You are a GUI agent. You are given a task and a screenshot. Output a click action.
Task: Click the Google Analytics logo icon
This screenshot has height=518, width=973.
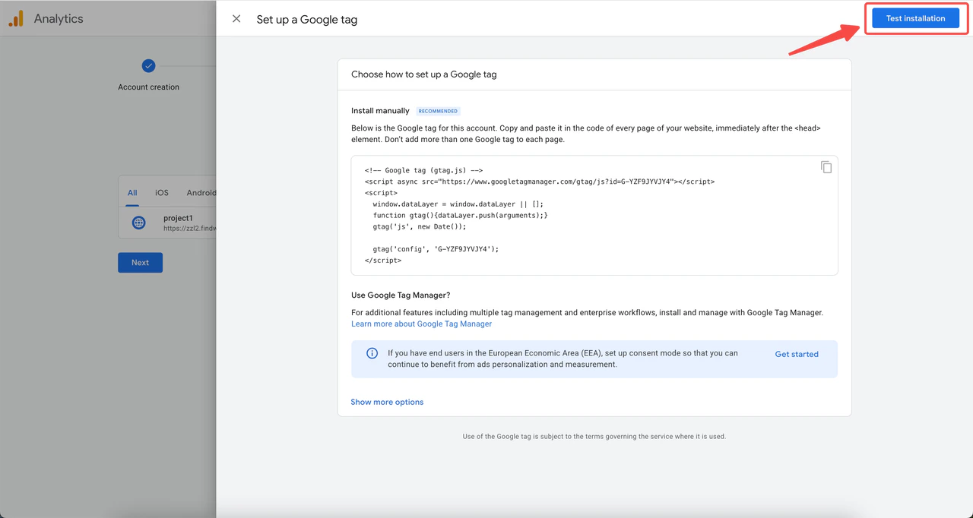16,19
